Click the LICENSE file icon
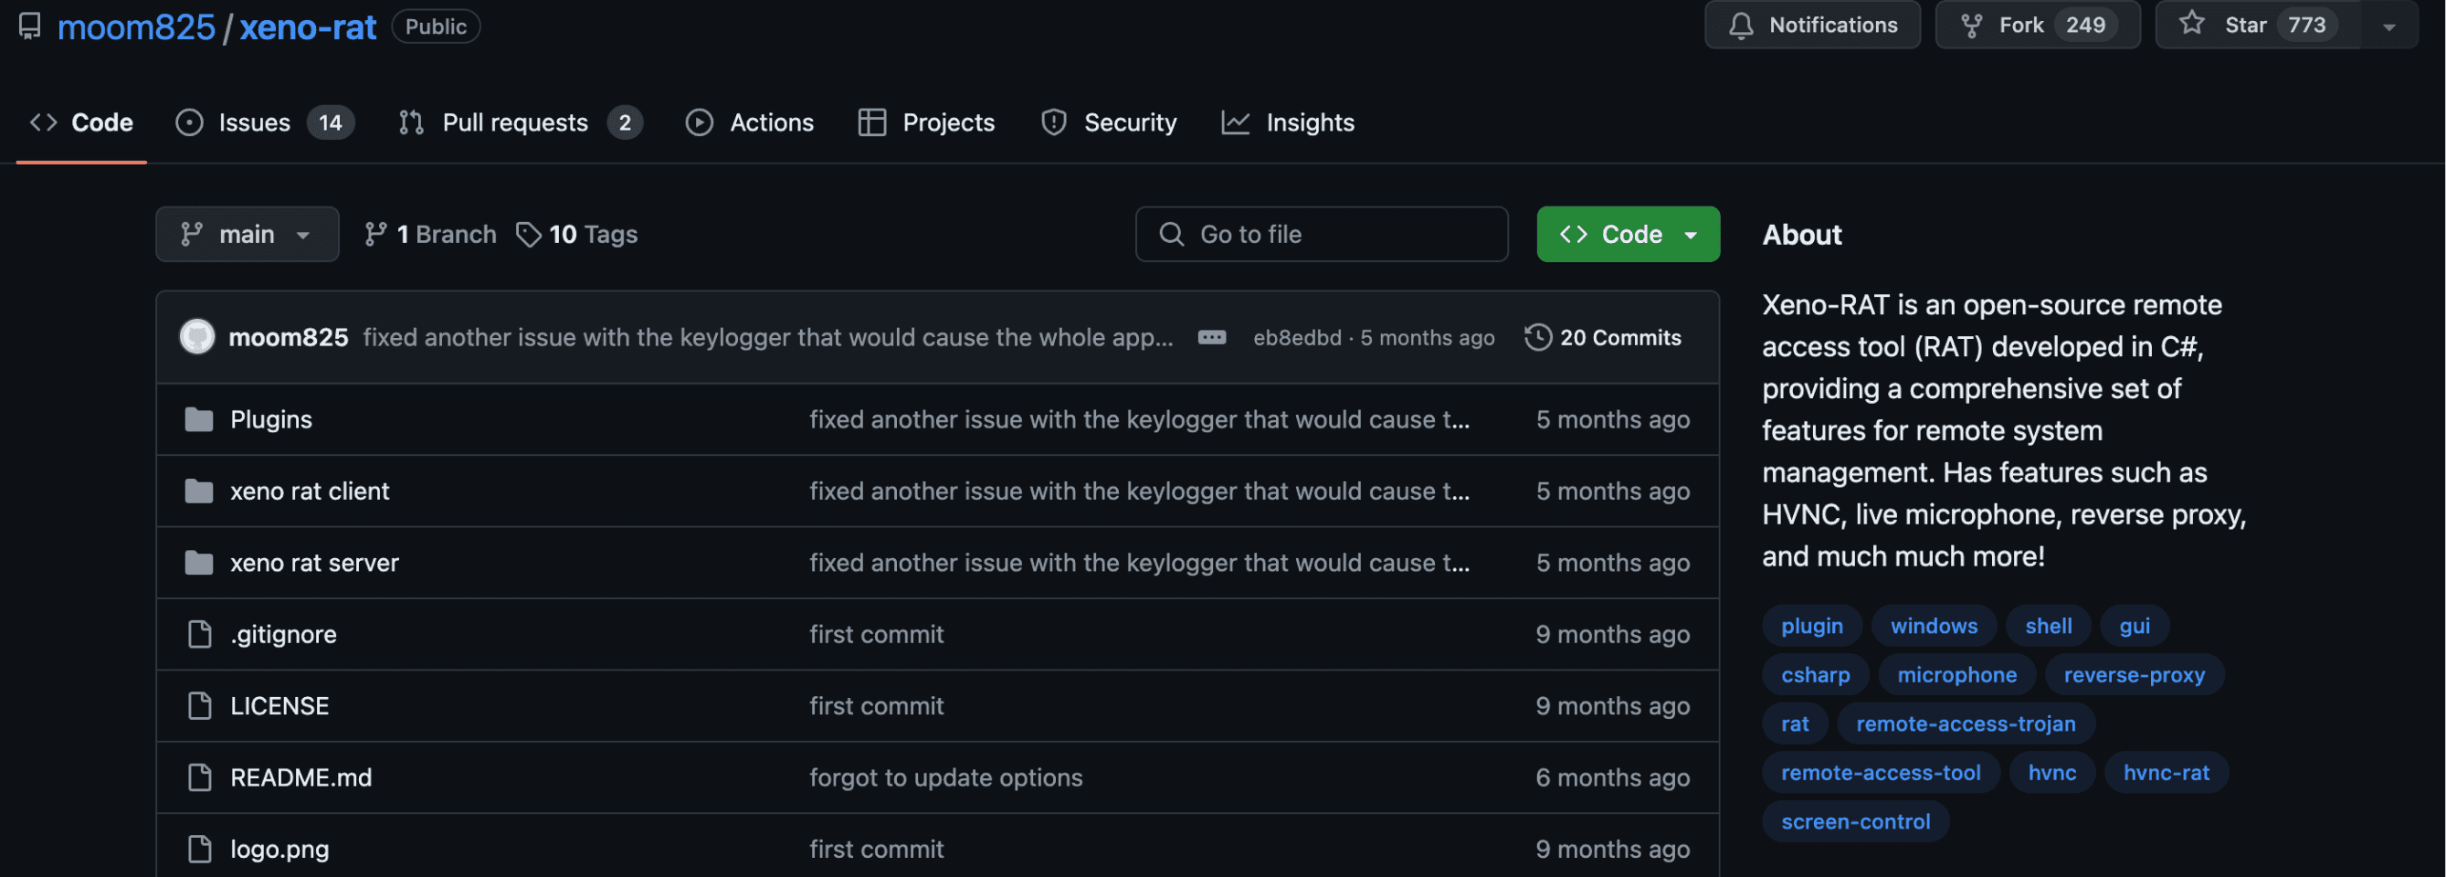The image size is (2446, 877). (199, 706)
